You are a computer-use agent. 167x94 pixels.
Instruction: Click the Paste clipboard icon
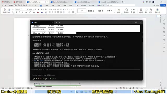[x=9, y=10]
